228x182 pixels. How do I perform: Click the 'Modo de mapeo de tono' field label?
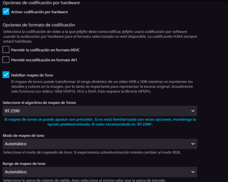click(x=23, y=136)
